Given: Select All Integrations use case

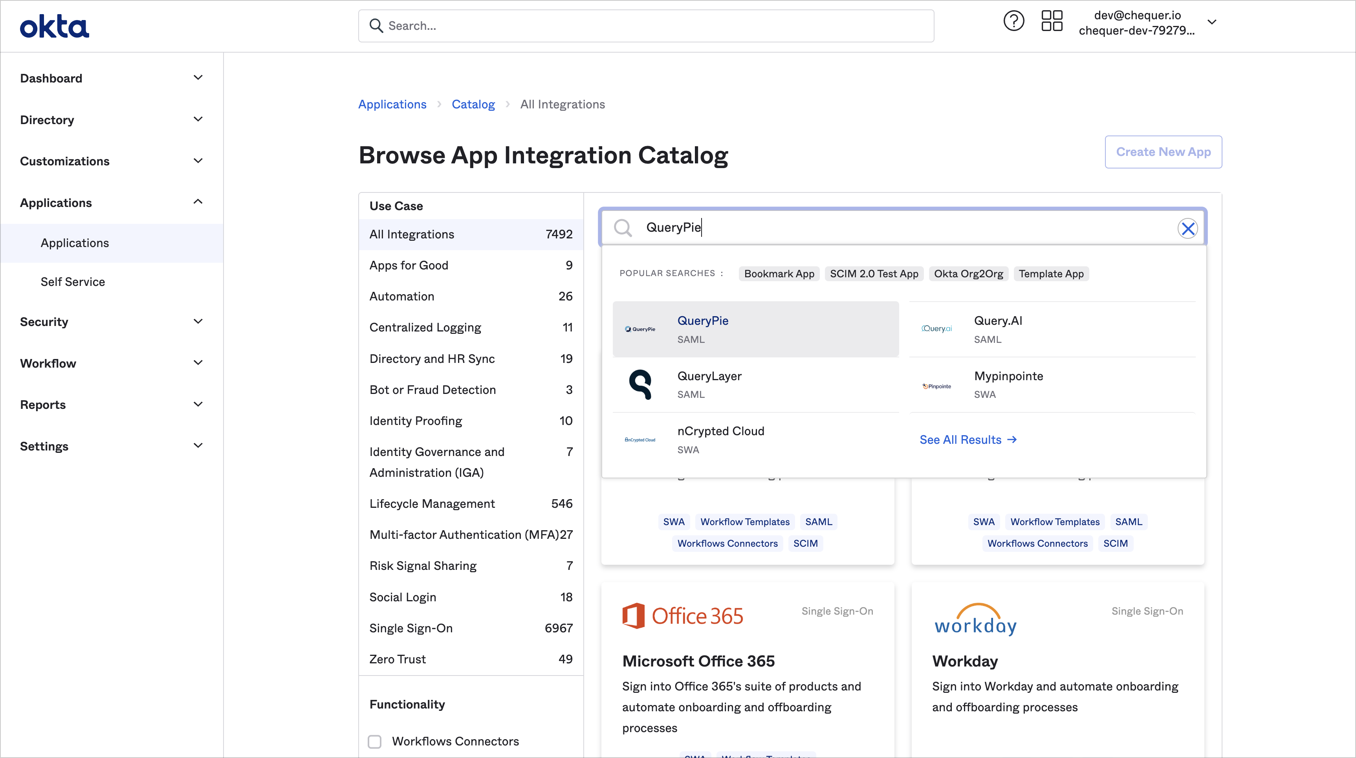Looking at the screenshot, I should [471, 234].
